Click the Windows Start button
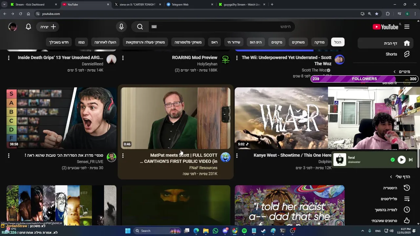The image size is (420, 236). pos(128,231)
